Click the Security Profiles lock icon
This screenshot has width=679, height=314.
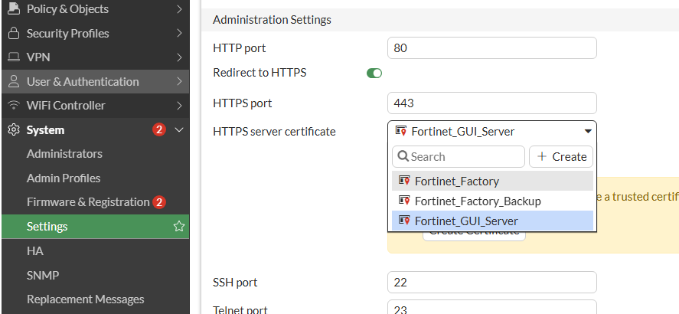tap(15, 34)
